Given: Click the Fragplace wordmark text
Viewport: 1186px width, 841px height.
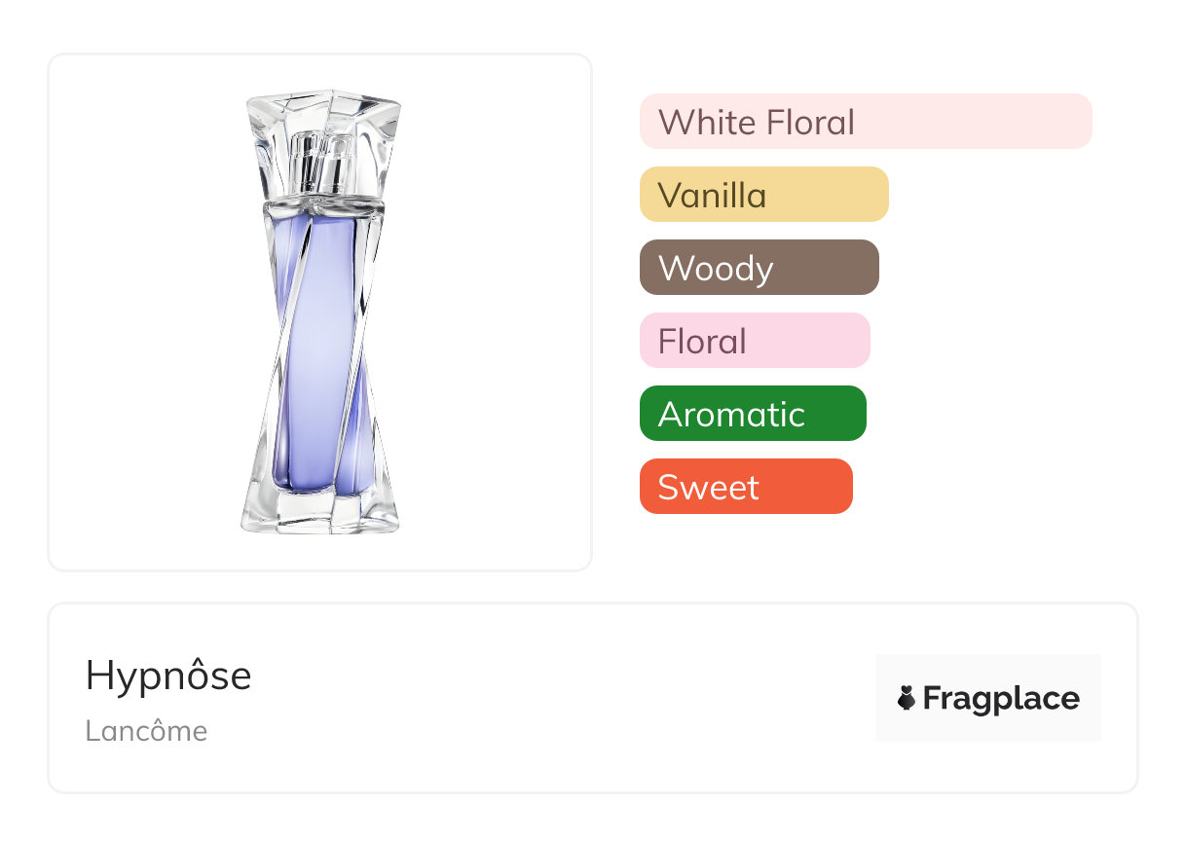Looking at the screenshot, I should 1001,699.
